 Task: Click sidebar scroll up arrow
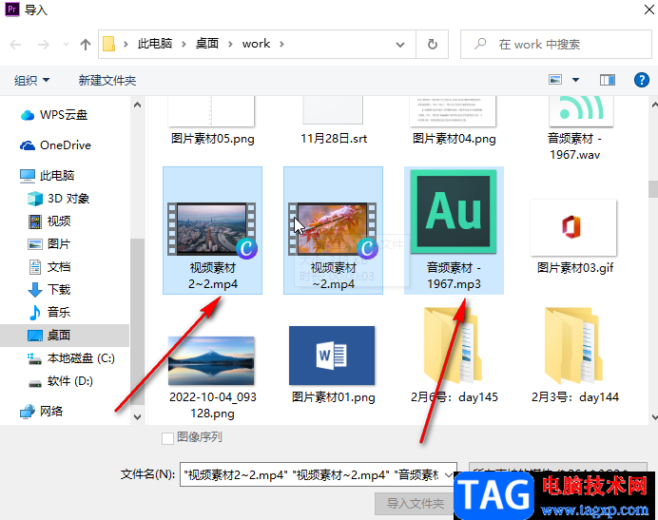(137, 105)
